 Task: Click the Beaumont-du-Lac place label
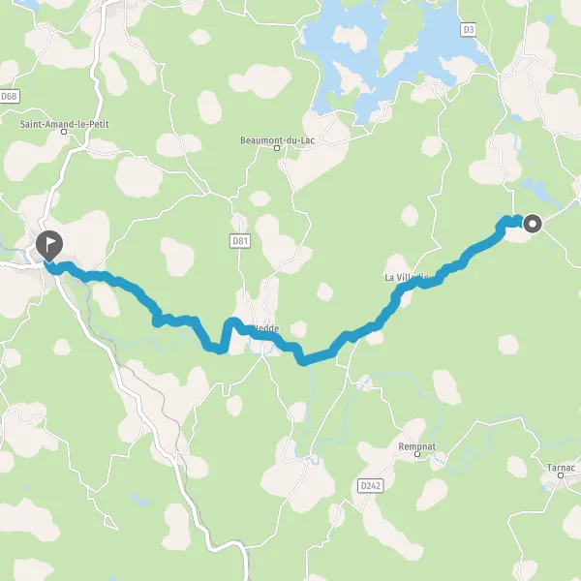tap(278, 140)
